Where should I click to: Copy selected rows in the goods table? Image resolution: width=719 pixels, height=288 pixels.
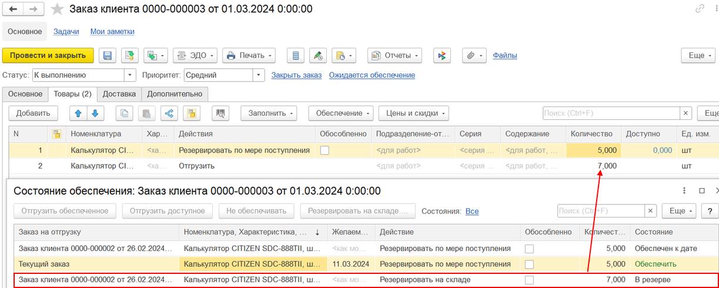[x=124, y=113]
